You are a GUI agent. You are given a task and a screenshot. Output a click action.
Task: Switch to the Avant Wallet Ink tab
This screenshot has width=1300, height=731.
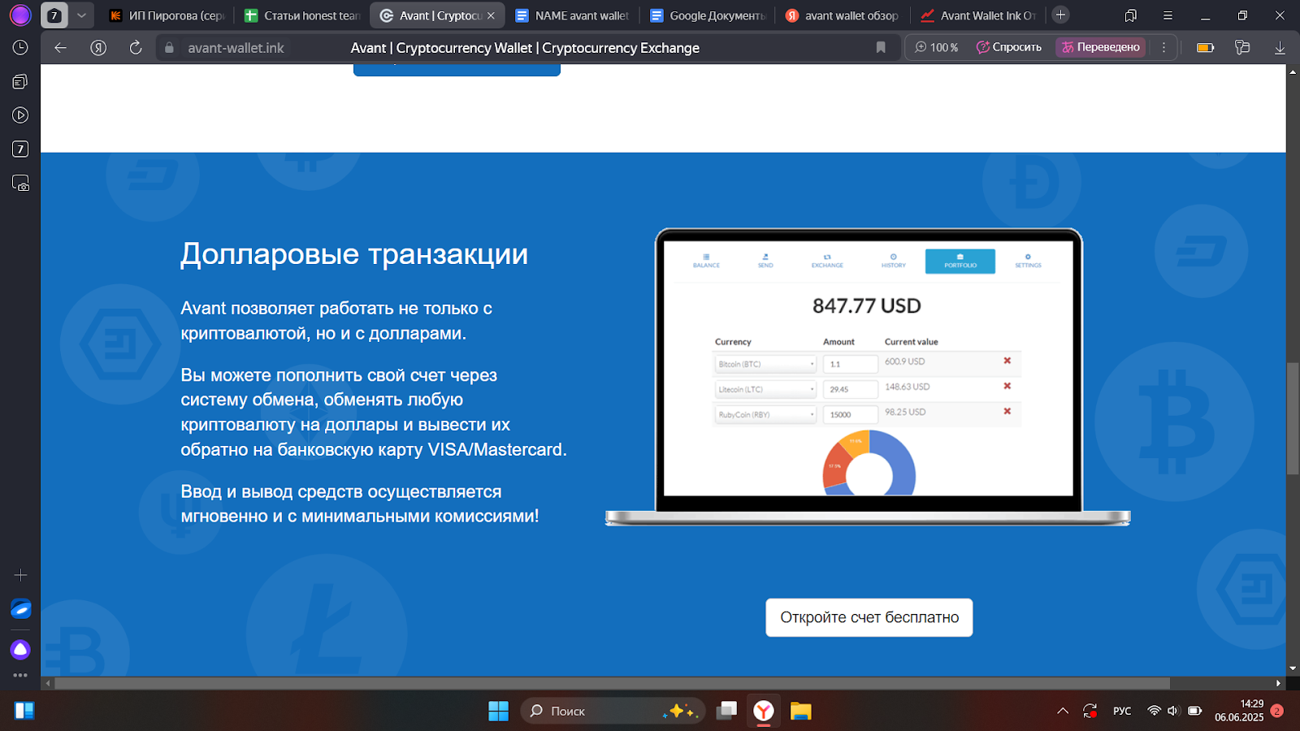pyautogui.click(x=977, y=15)
